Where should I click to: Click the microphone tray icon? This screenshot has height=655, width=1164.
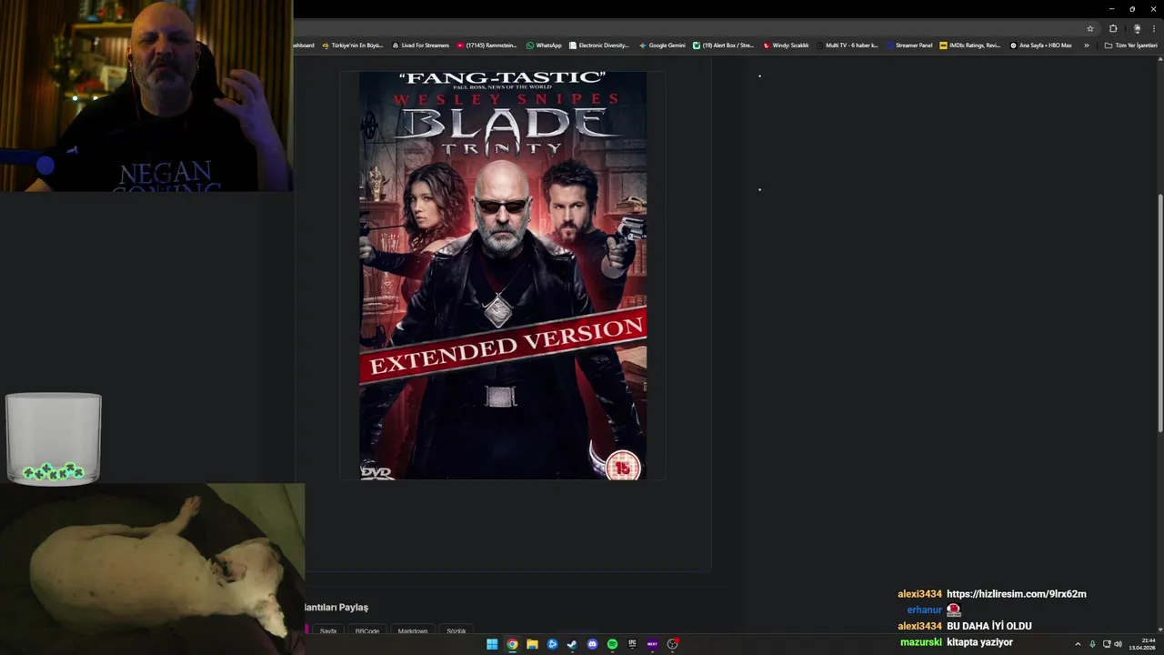[x=1092, y=644]
